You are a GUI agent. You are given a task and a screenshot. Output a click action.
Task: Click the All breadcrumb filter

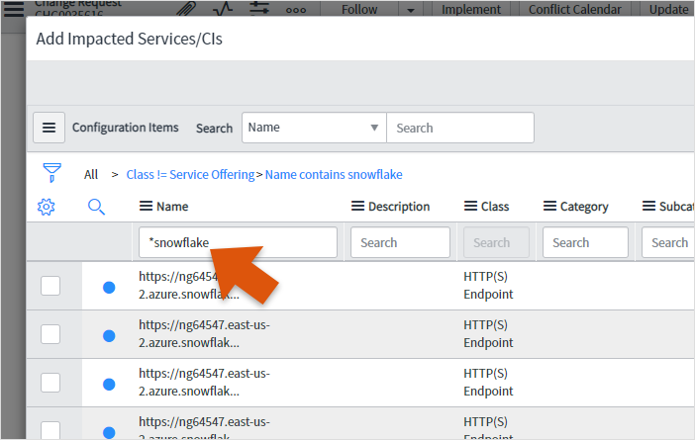(x=91, y=174)
